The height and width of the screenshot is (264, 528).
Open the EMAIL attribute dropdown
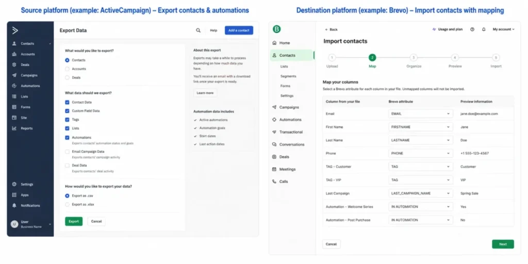421,114
